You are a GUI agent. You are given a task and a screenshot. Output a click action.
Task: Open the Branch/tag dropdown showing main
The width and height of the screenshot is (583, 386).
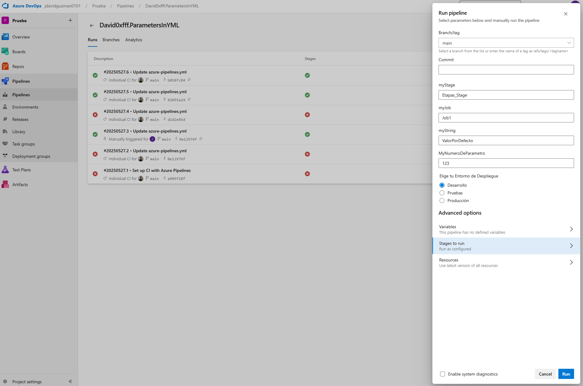pyautogui.click(x=506, y=43)
